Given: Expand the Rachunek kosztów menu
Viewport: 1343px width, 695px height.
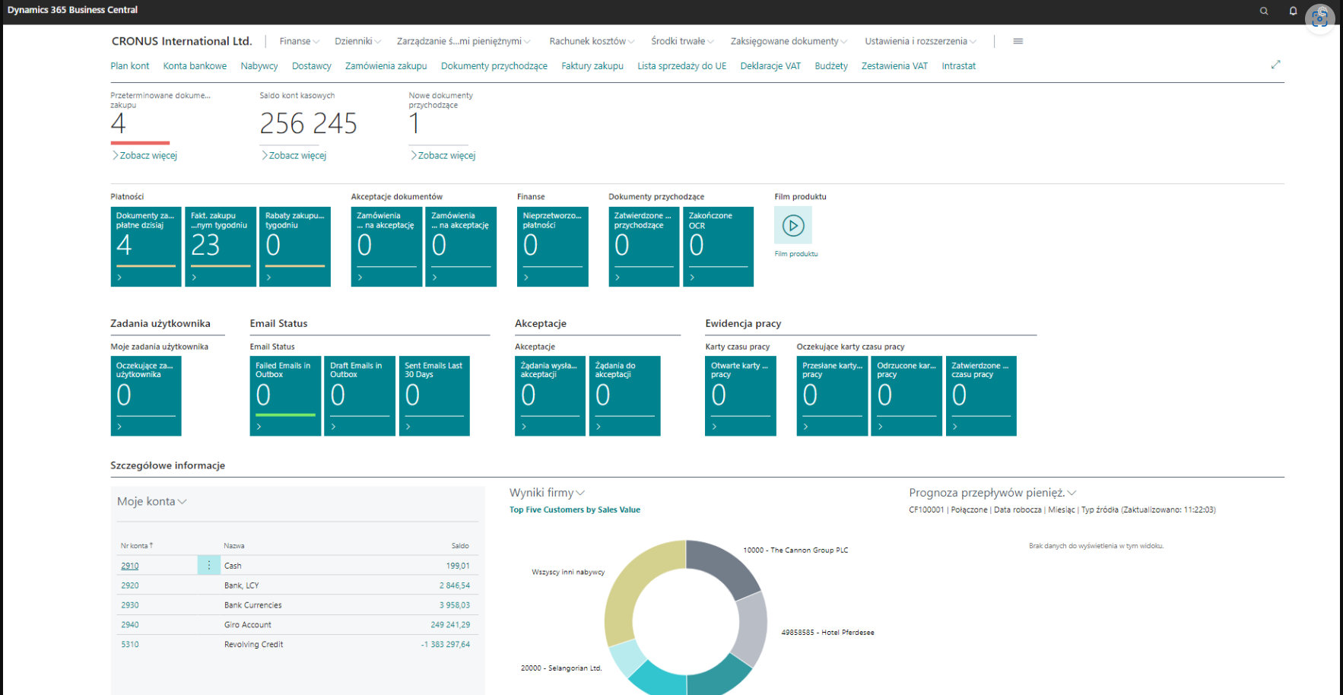Looking at the screenshot, I should pos(592,41).
